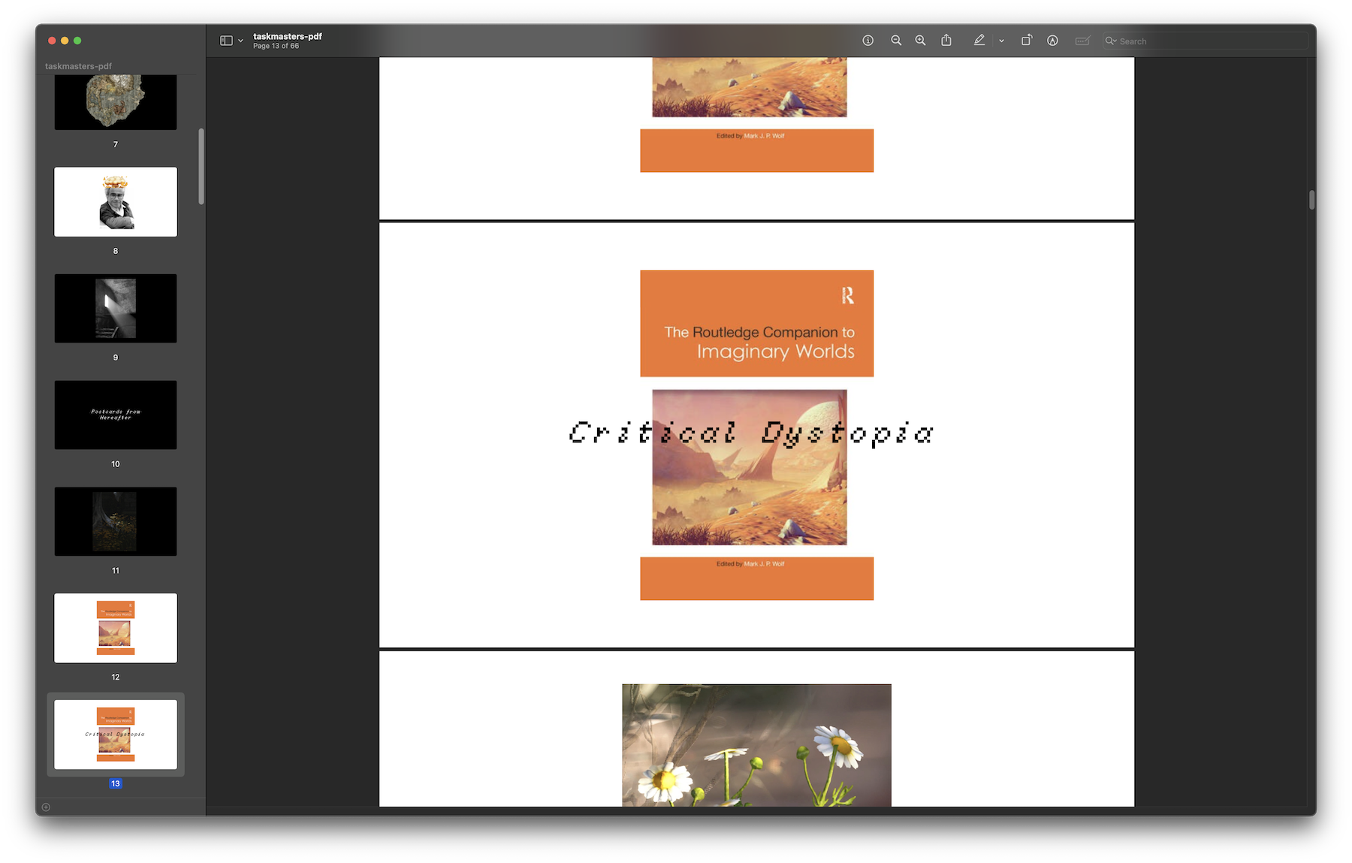Select the page 8 portrait thumbnail

pos(116,202)
